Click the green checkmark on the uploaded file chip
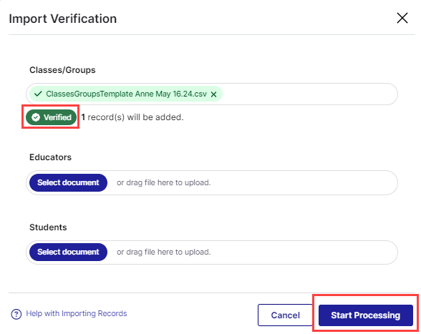 click(x=38, y=94)
